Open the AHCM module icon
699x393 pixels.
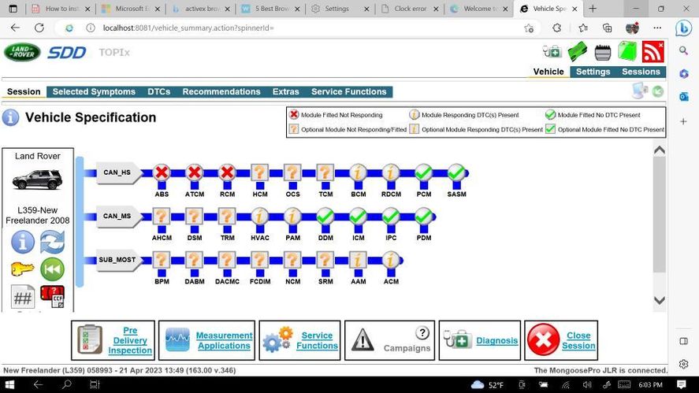(162, 217)
